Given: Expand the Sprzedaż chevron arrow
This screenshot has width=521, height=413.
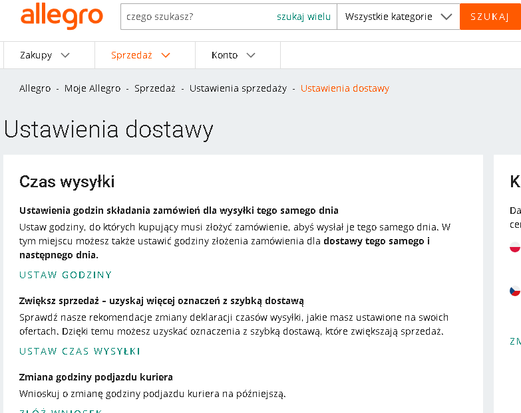Looking at the screenshot, I should click(166, 55).
